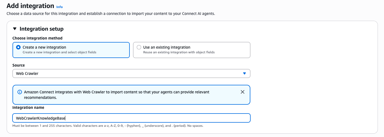
Task: Click the Source field label
Action: [19, 65]
